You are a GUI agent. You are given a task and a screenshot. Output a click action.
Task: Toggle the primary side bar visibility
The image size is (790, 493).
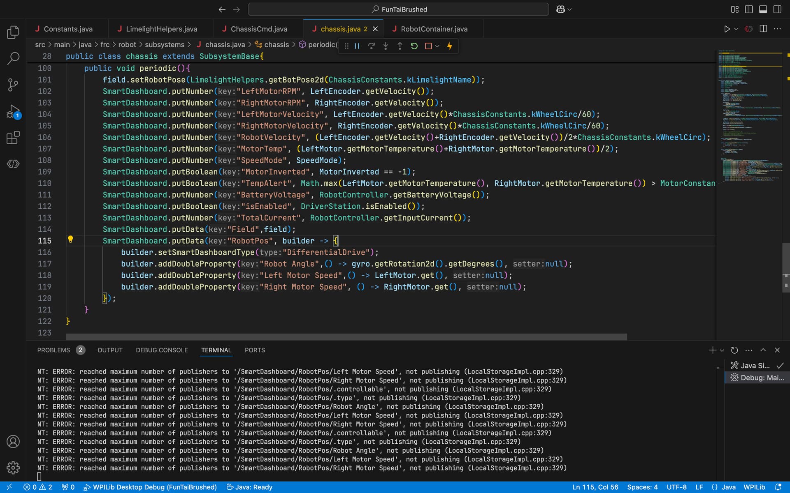(749, 9)
